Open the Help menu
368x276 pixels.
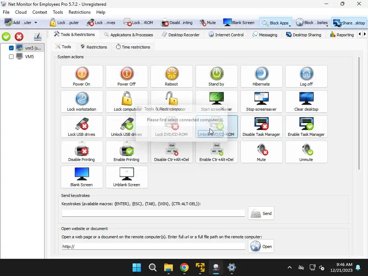click(101, 12)
